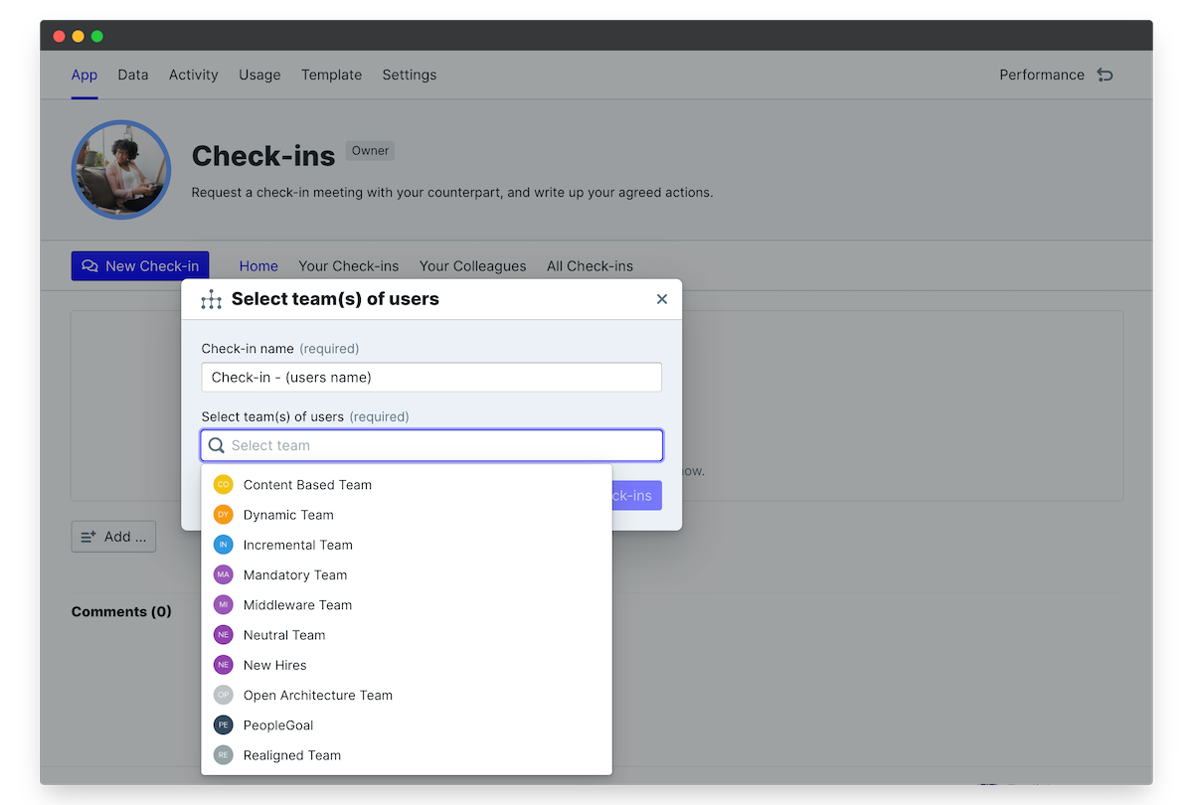
Task: Select Mandatory Team from list
Action: [x=407, y=574]
